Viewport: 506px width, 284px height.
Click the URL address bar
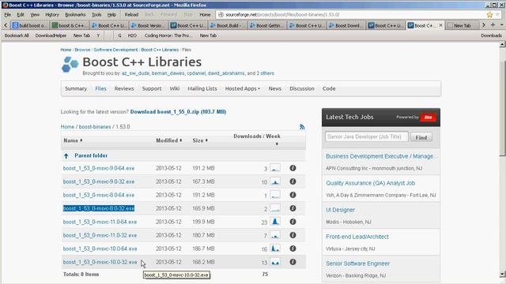pos(351,14)
